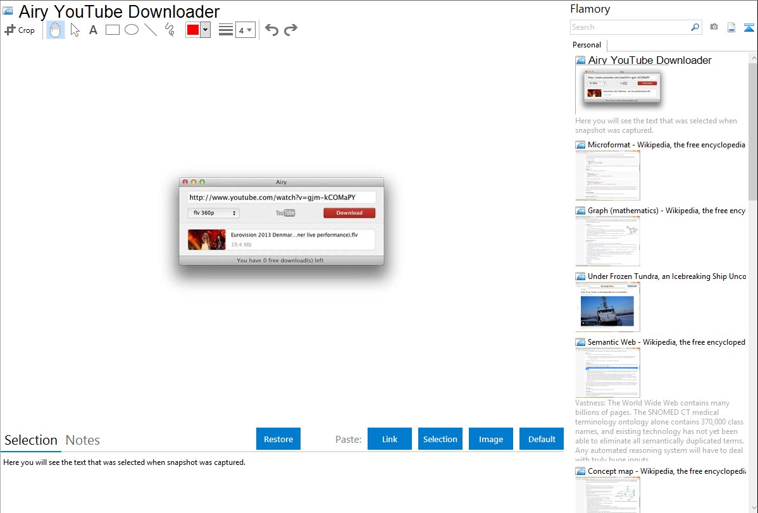
Task: Click the Semantic Web snapshot cloud icon
Action: pyautogui.click(x=581, y=342)
